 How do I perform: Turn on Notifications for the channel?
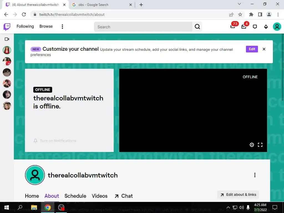click(55, 141)
